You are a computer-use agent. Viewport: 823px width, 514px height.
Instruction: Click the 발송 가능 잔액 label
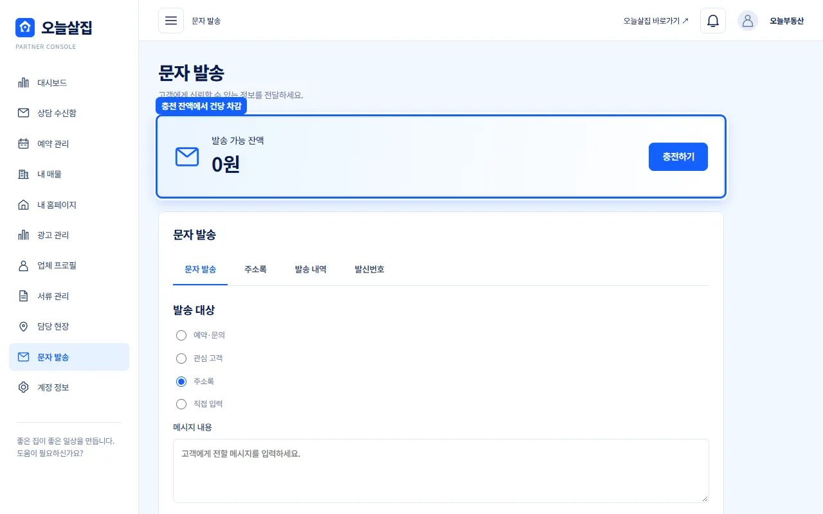(x=238, y=140)
